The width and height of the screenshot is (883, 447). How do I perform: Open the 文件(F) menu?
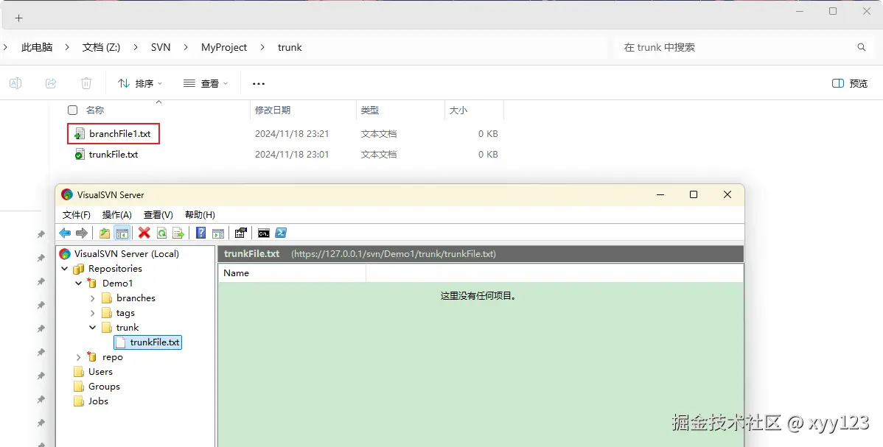[77, 215]
